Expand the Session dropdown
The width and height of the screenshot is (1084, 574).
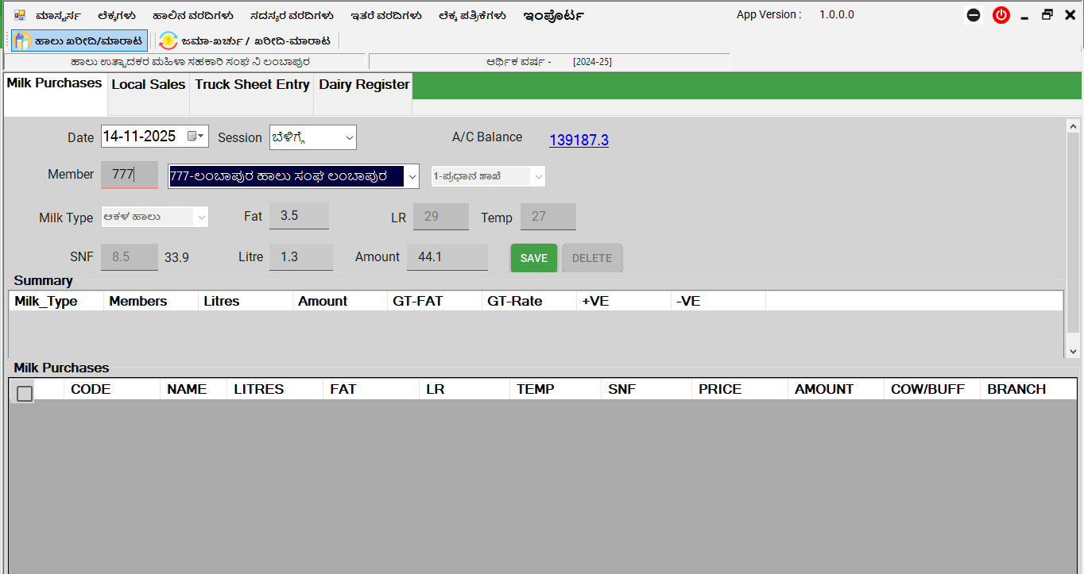349,138
